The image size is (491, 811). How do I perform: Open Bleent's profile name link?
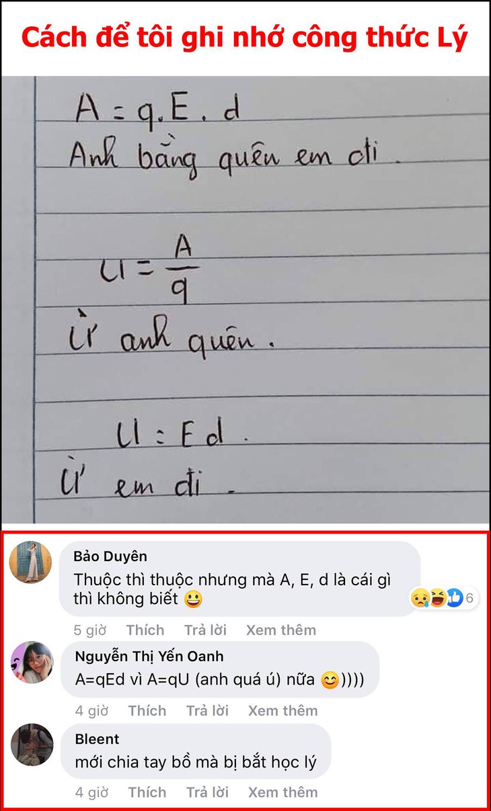pos(97,739)
